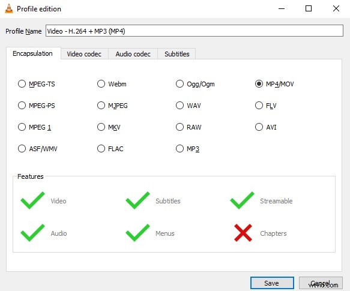Click the Menus feature label
Screen dimensions: 350x291
(165, 233)
